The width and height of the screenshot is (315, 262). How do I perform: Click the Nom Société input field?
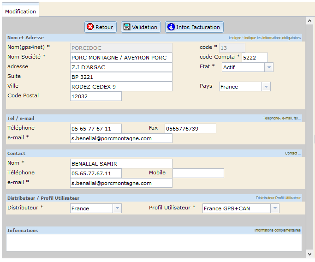click(121, 58)
